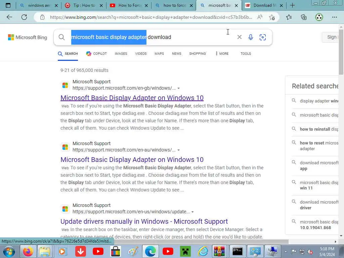Click the browser address bar URL
The height and width of the screenshot is (258, 344).
click(151, 17)
